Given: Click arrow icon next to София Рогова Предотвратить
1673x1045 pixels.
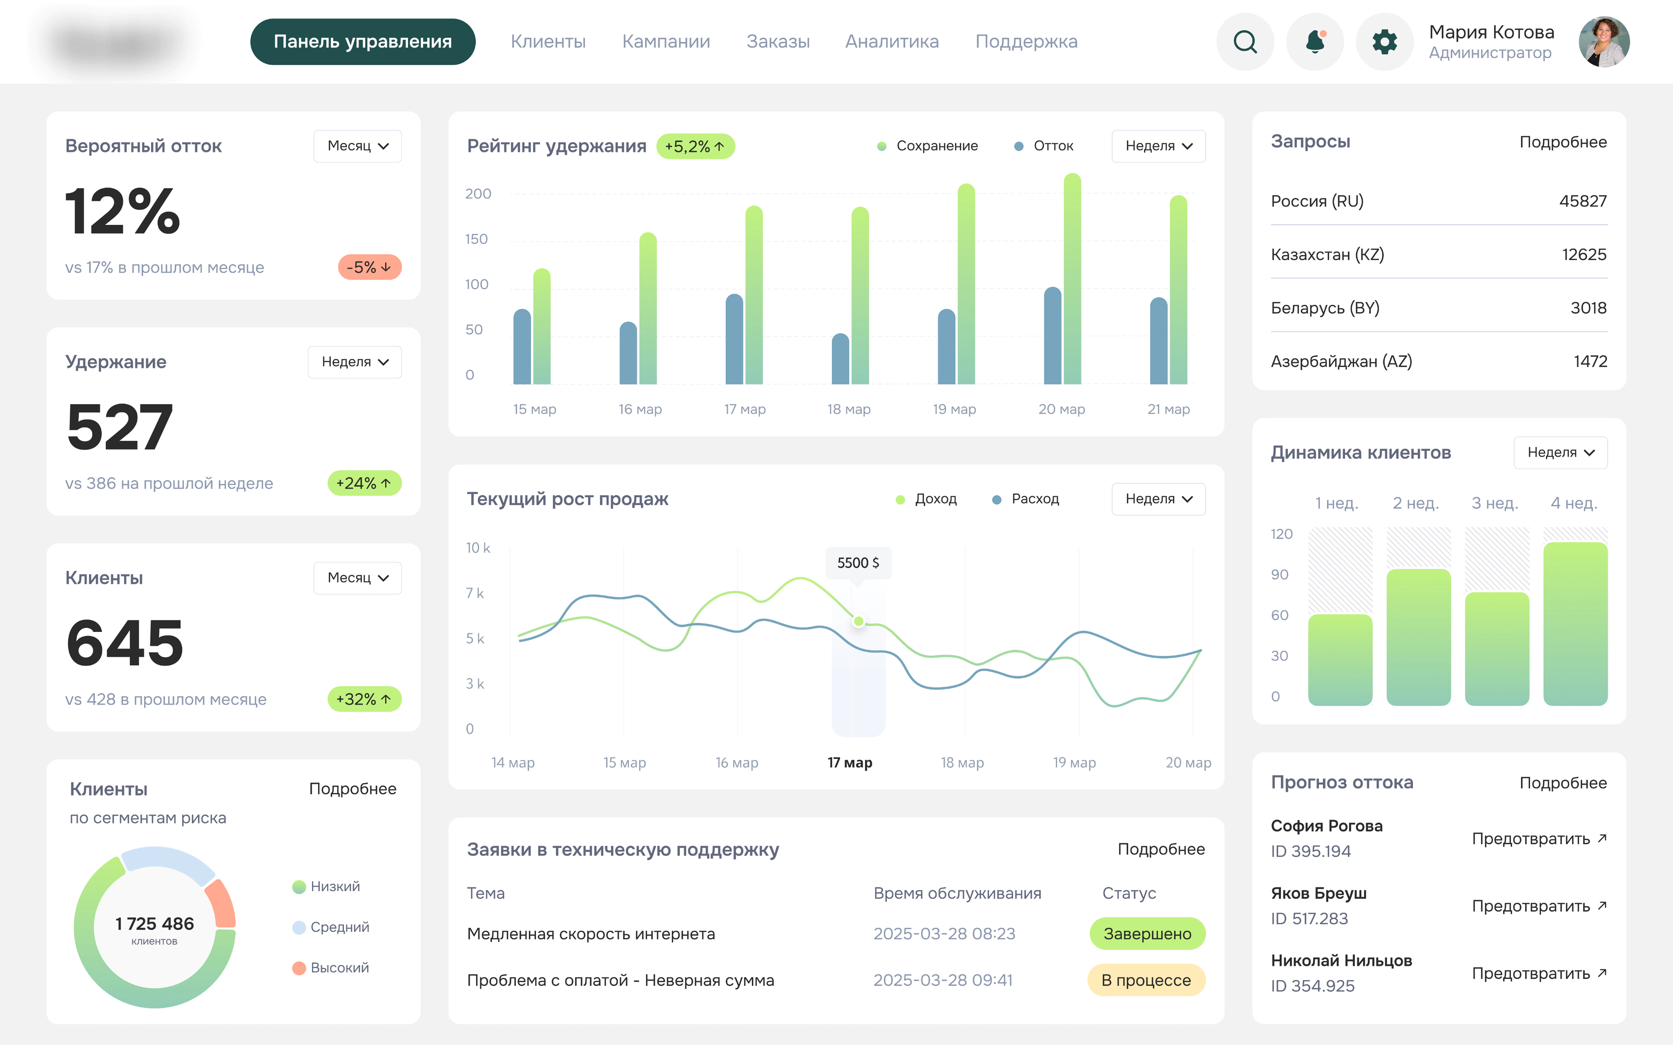Looking at the screenshot, I should (x=1602, y=838).
